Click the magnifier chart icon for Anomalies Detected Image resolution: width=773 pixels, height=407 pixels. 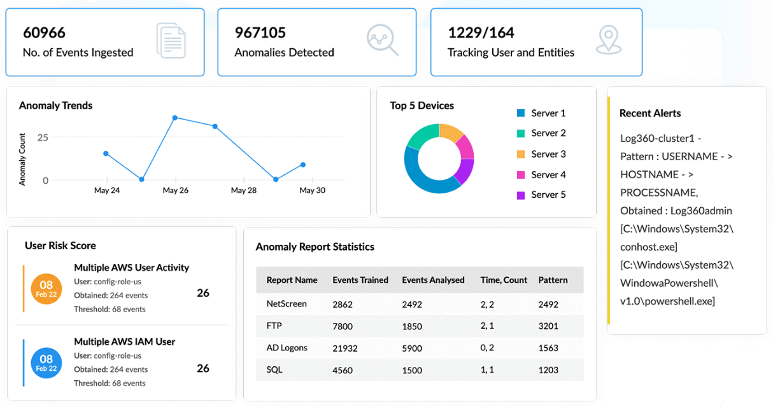click(382, 41)
